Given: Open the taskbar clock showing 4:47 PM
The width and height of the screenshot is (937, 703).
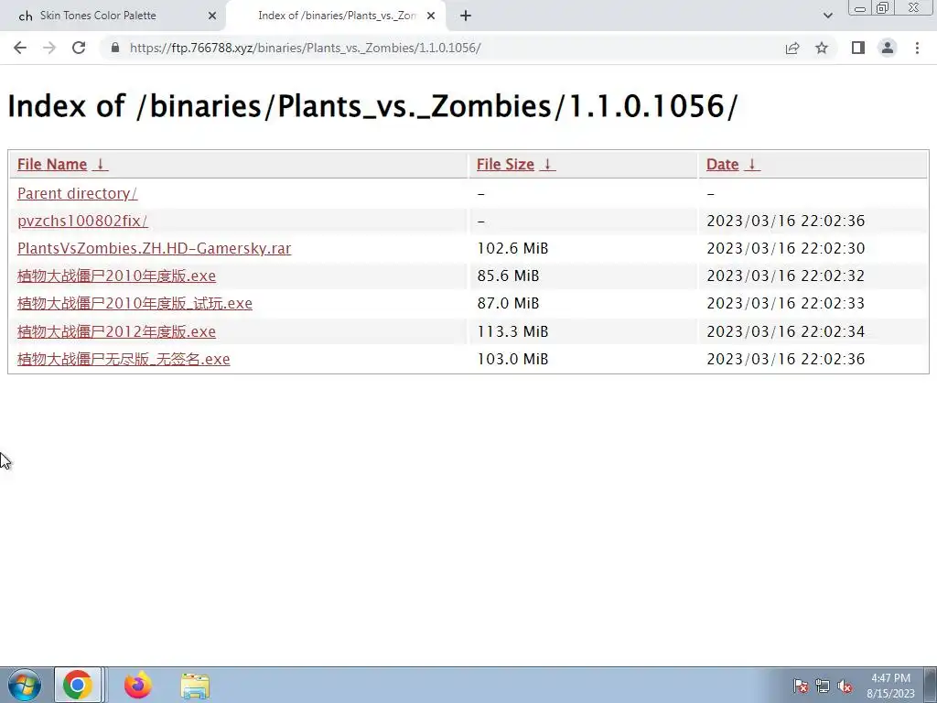Looking at the screenshot, I should 890,685.
